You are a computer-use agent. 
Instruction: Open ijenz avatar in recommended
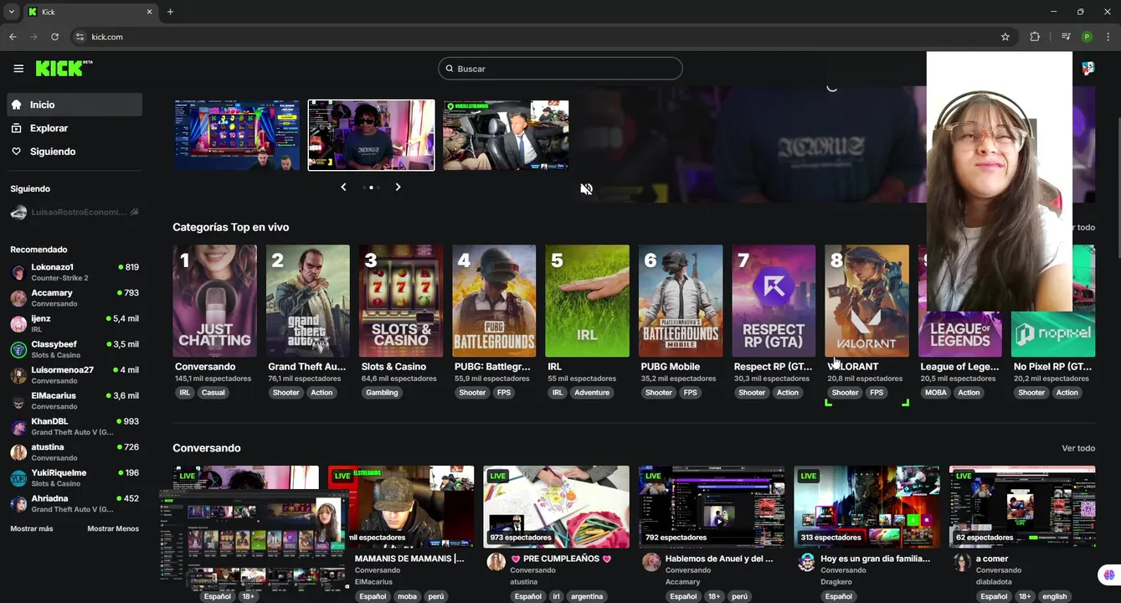18,324
